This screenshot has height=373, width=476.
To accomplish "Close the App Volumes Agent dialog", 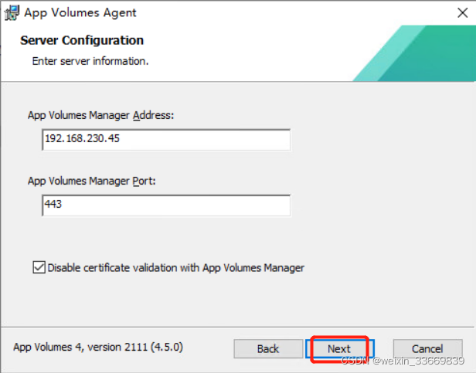I will tap(462, 13).
